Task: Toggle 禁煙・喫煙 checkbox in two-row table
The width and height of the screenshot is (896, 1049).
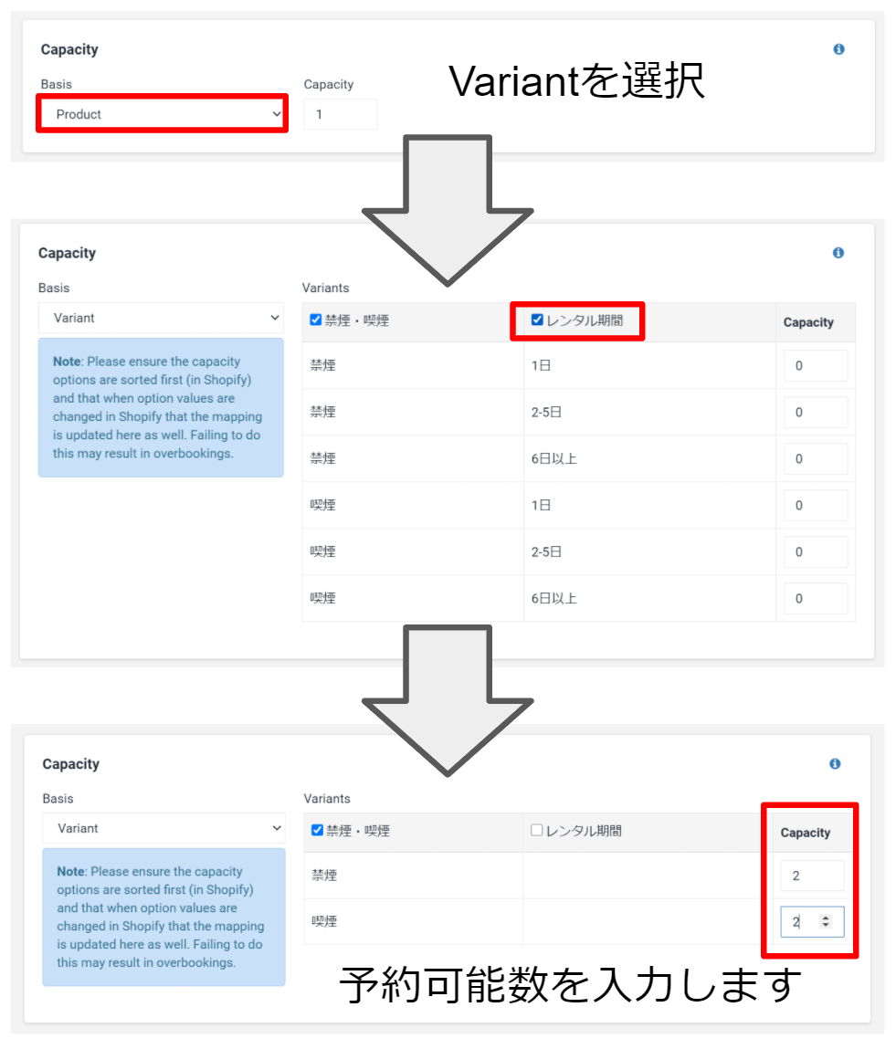Action: [x=318, y=831]
